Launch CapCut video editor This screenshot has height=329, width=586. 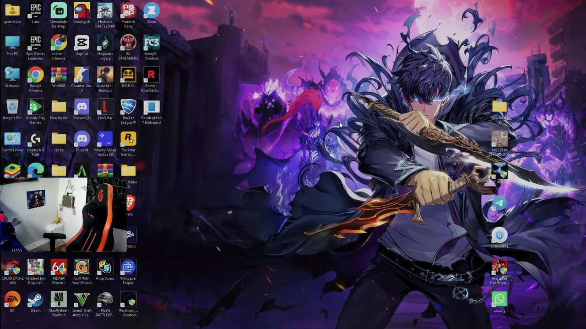click(82, 45)
